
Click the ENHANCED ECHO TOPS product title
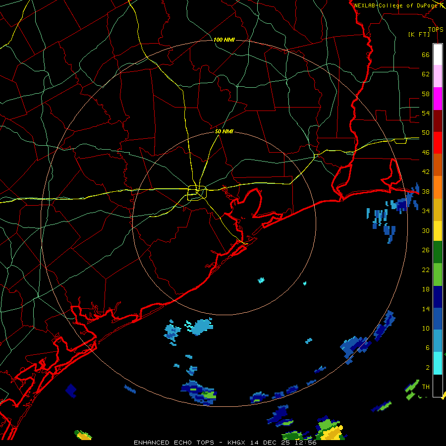click(x=174, y=443)
